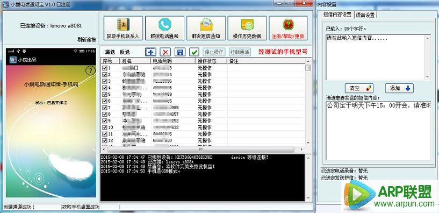Viewport: 439px width, 213px height.
Task: Open 经测试的手机型号 link
Action: click(x=283, y=52)
